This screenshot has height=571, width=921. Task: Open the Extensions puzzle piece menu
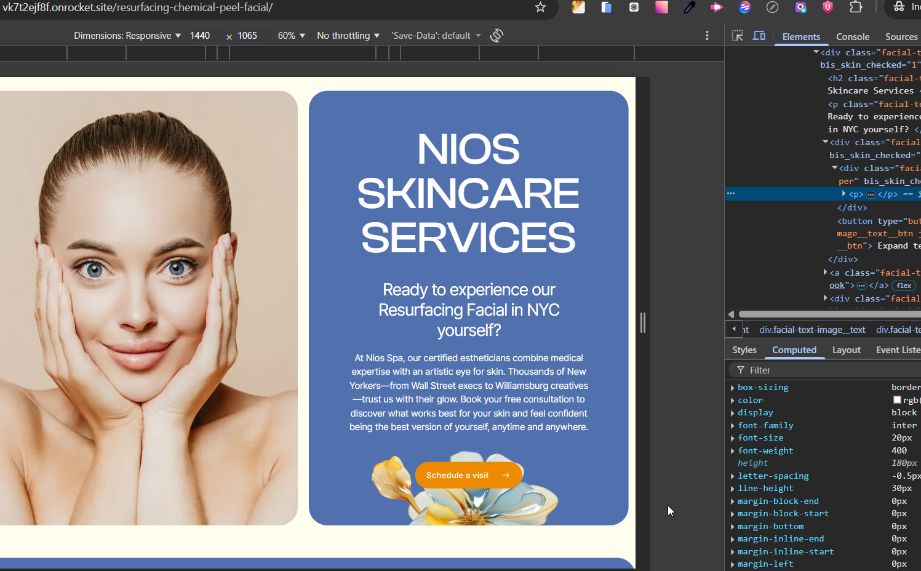(856, 7)
